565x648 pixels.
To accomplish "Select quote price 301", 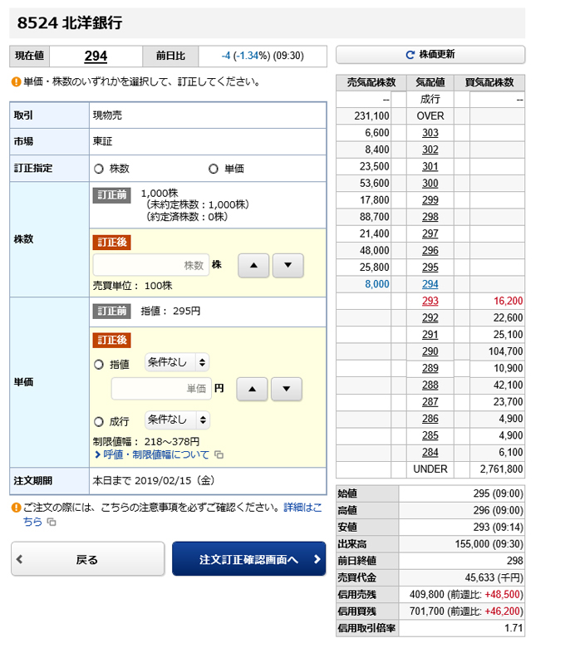I will click(x=430, y=166).
